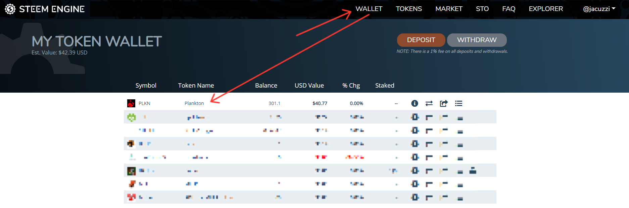Click the WITHDRAW button

477,40
